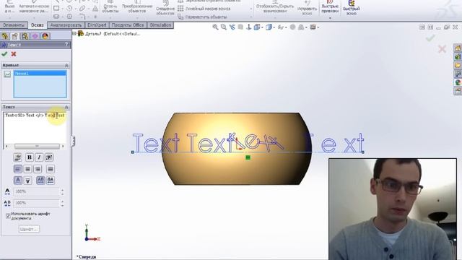Click Смещение объектов offset tool
Screen dimensions: 462x260
[165, 8]
